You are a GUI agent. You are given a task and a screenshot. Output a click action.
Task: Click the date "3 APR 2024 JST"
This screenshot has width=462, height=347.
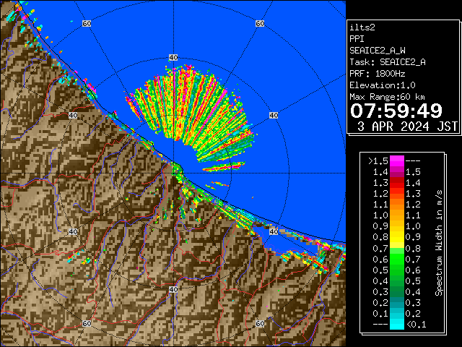tap(407, 127)
